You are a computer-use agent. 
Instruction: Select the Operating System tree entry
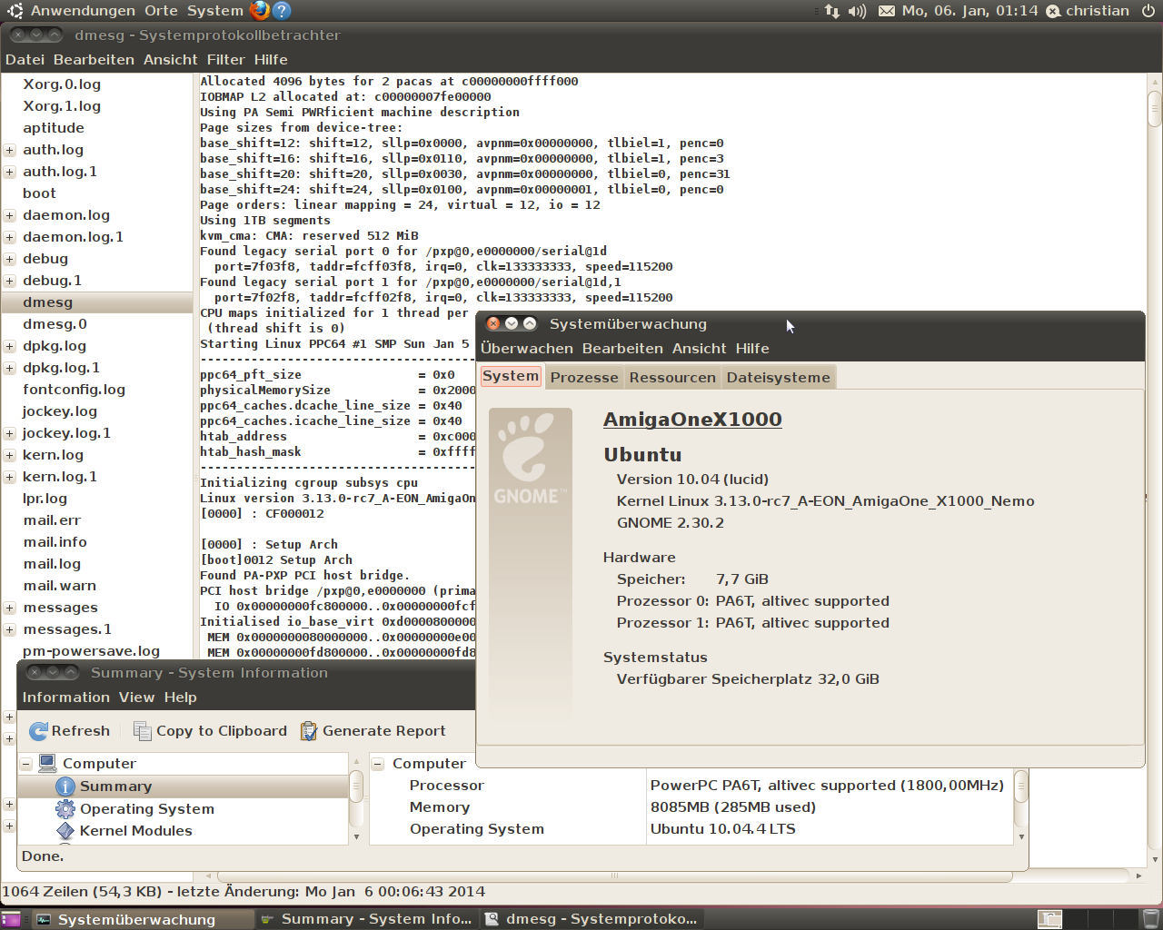[146, 808]
